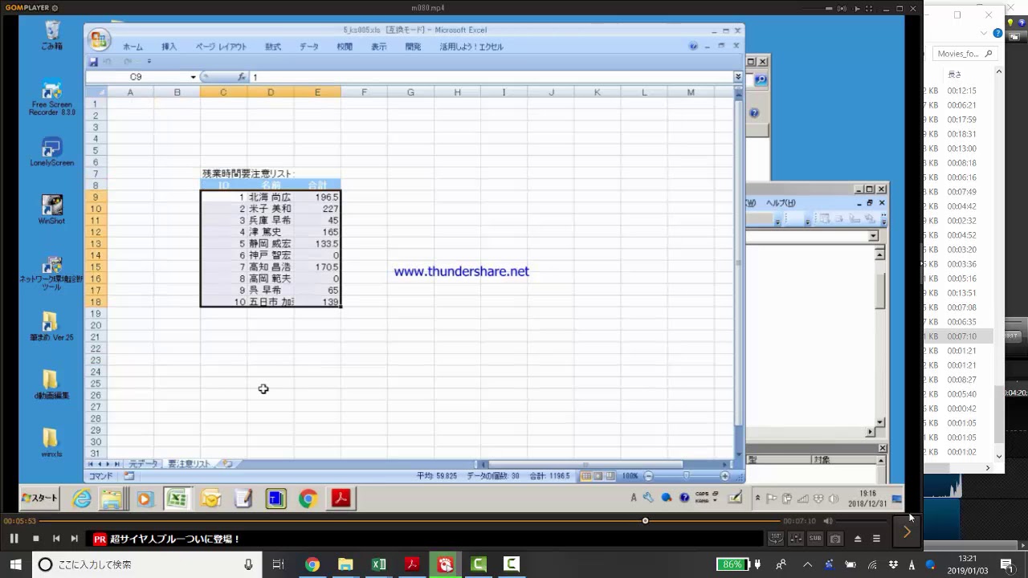The image size is (1028, 578).
Task: Click the Excel Office button
Action: point(100,40)
